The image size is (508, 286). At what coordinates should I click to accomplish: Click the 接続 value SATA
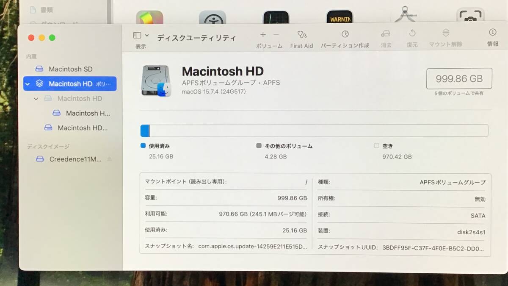tap(478, 216)
